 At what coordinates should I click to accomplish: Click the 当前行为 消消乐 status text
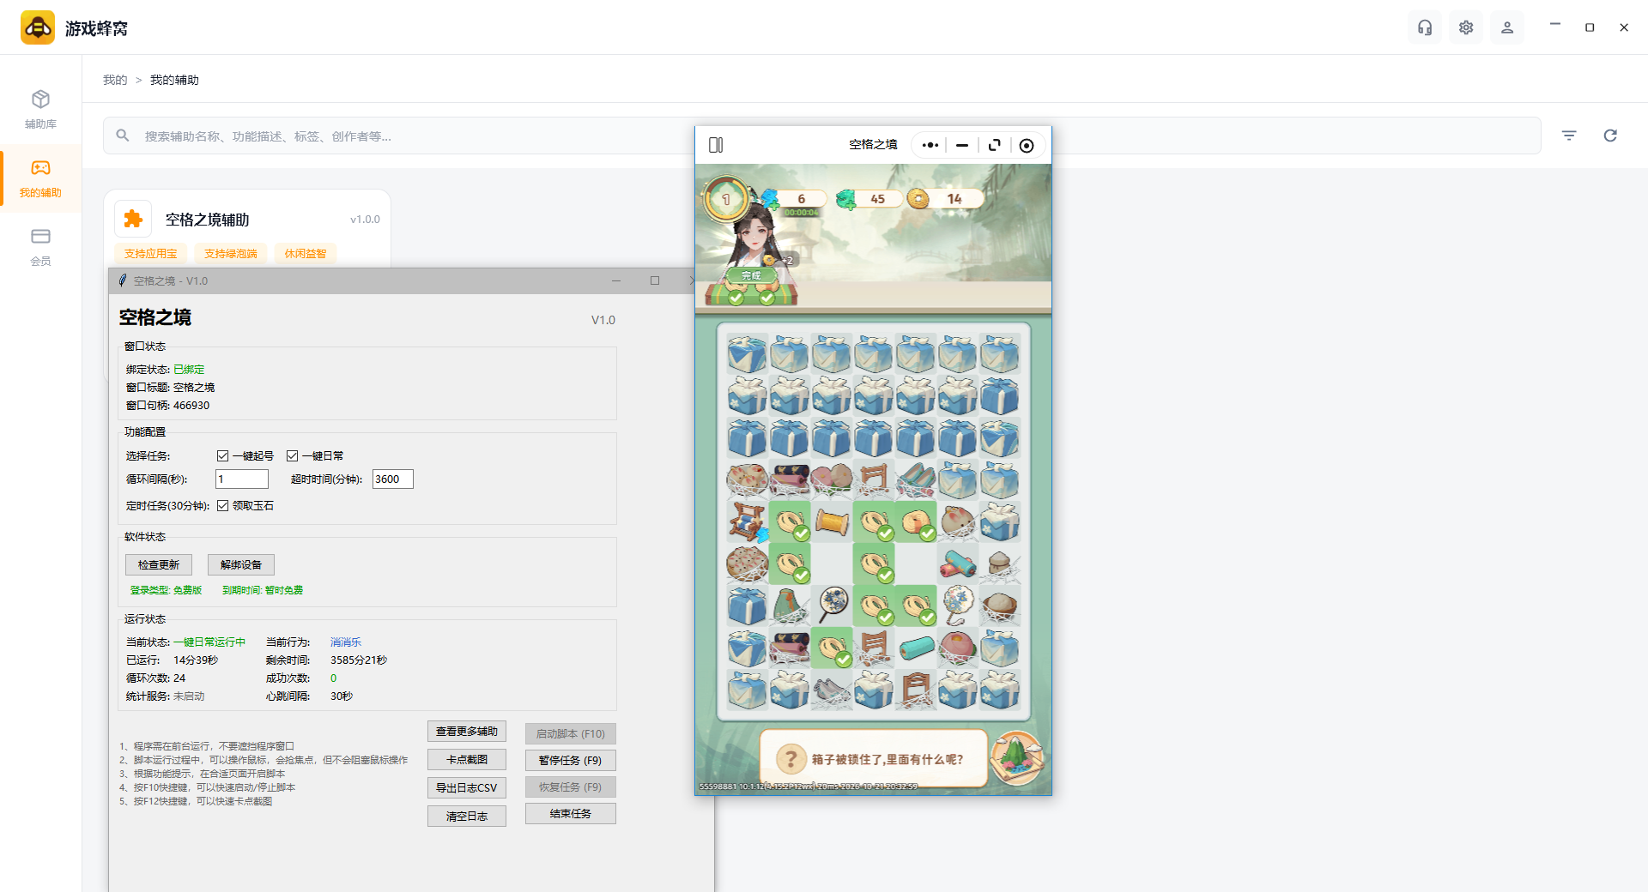pyautogui.click(x=346, y=642)
